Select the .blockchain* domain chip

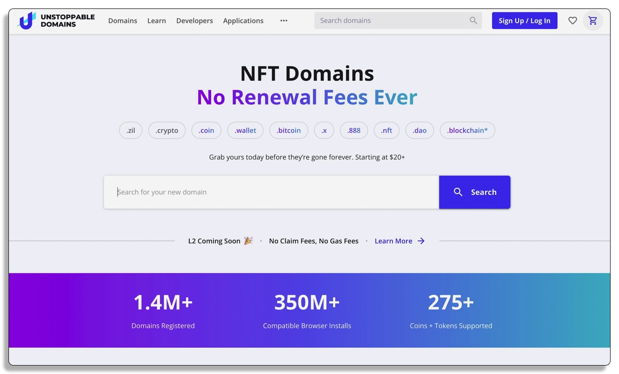click(467, 131)
